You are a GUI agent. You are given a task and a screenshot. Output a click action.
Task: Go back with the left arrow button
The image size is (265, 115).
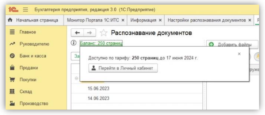point(77,33)
